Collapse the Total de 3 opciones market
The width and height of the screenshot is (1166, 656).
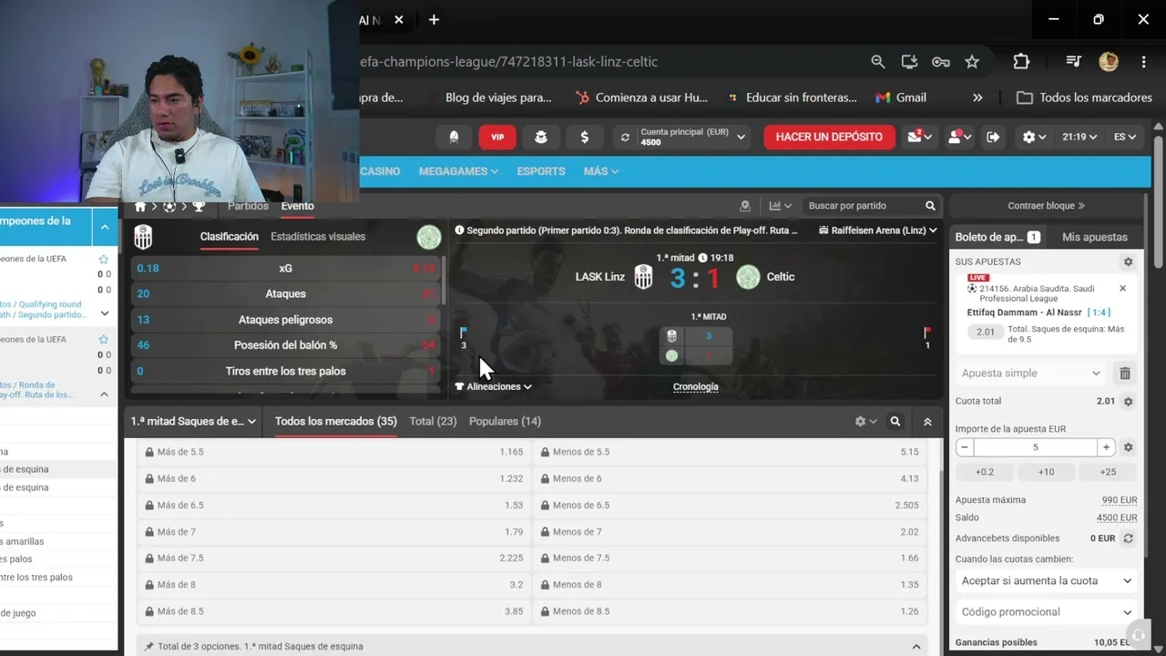click(x=916, y=647)
